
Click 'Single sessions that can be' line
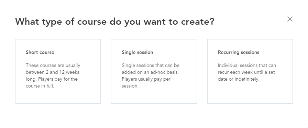[151, 65]
